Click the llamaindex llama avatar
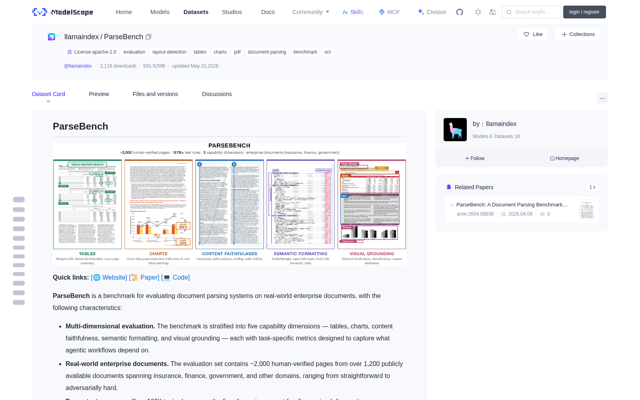The width and height of the screenshot is (640, 400). coord(455,130)
